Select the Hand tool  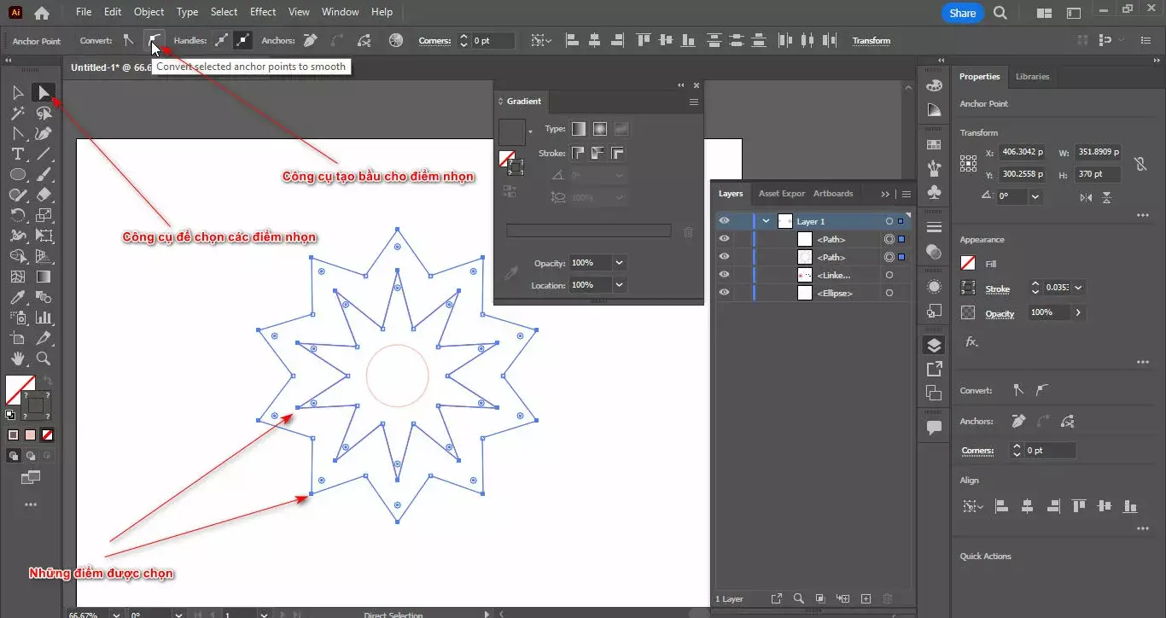(x=17, y=359)
